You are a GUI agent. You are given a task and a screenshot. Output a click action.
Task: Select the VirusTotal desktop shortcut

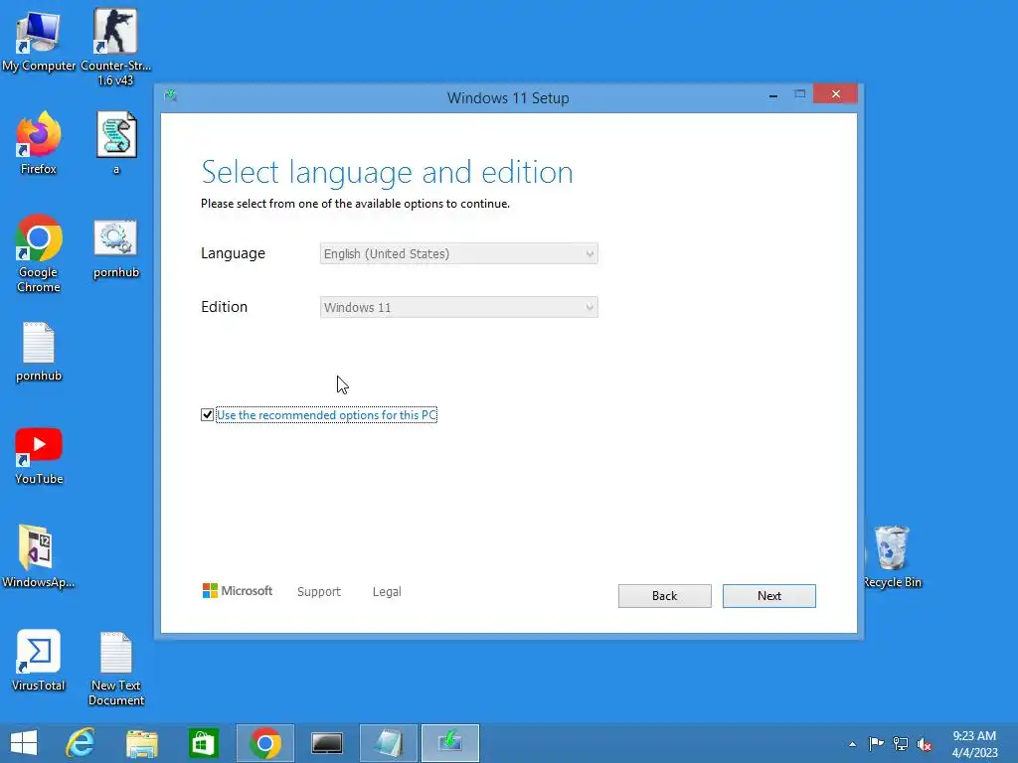[39, 660]
